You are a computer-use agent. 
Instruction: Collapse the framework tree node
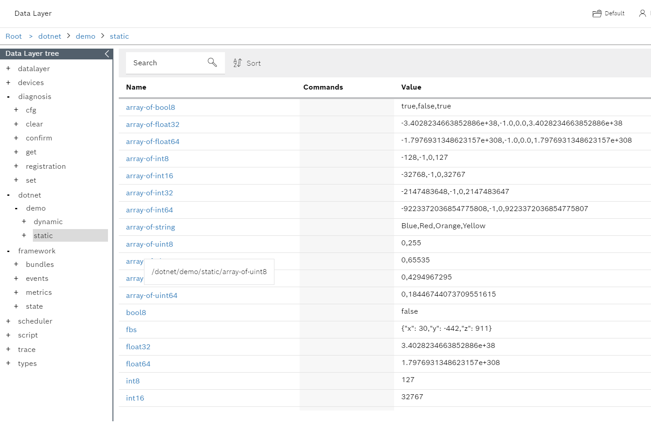8,251
